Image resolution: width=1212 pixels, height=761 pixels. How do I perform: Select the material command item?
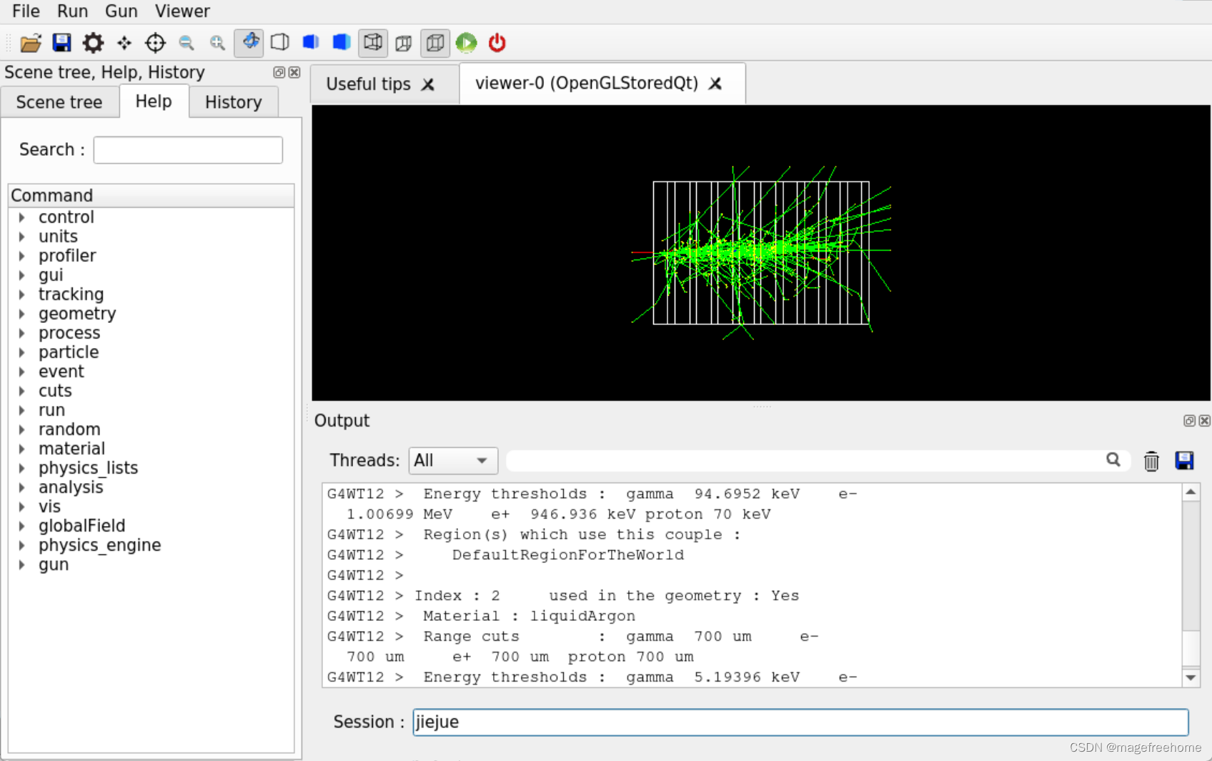pos(71,449)
